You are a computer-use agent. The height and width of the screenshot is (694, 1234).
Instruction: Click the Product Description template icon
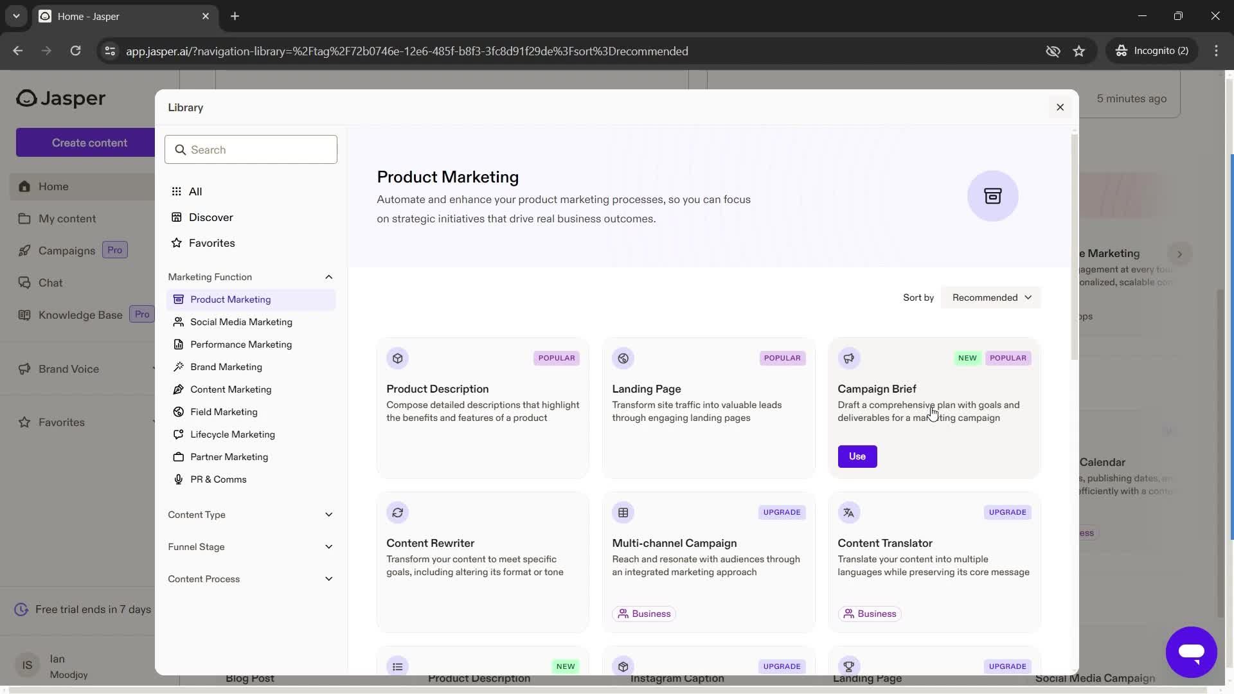[397, 357]
